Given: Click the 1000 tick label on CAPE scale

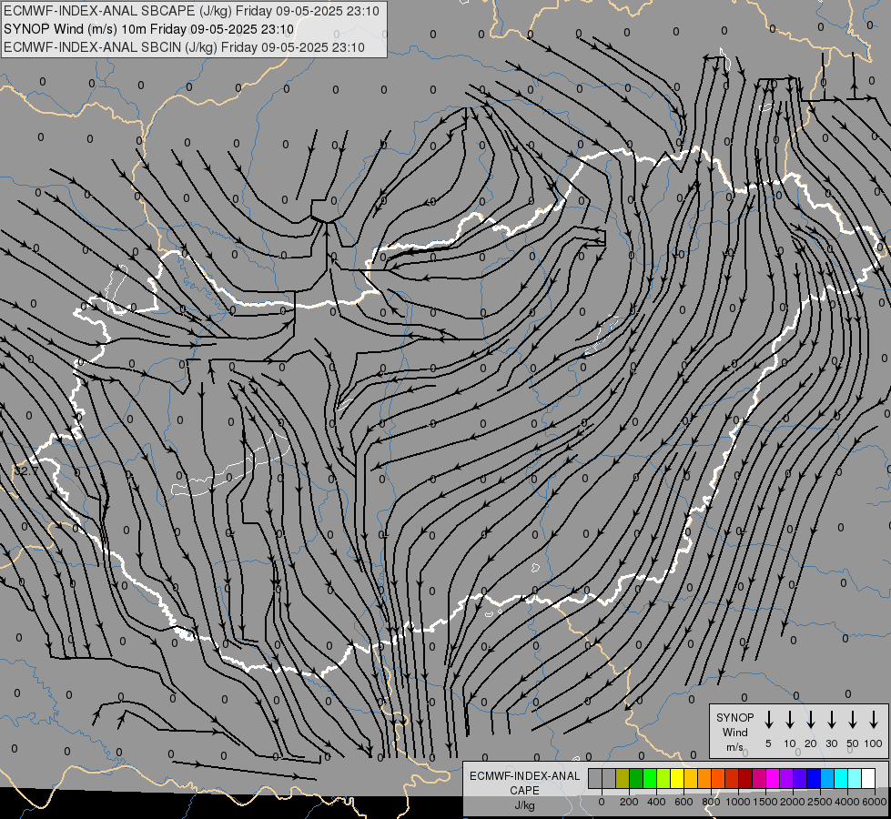Looking at the screenshot, I should tap(738, 802).
